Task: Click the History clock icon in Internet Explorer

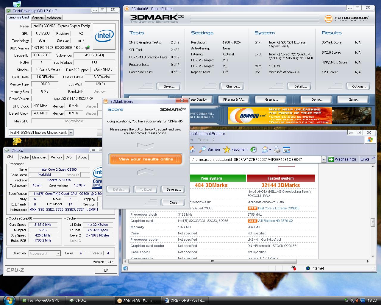Action: (x=254, y=150)
